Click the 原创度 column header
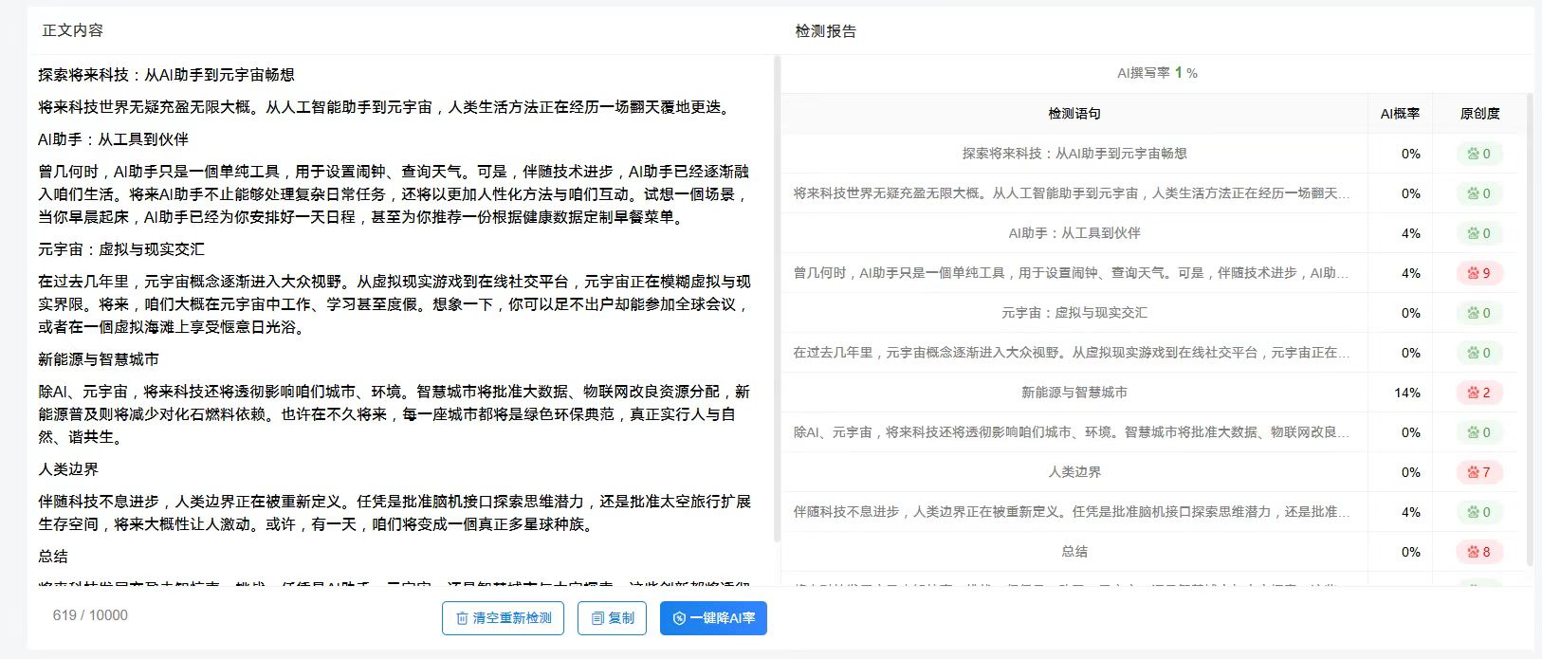 point(1479,114)
